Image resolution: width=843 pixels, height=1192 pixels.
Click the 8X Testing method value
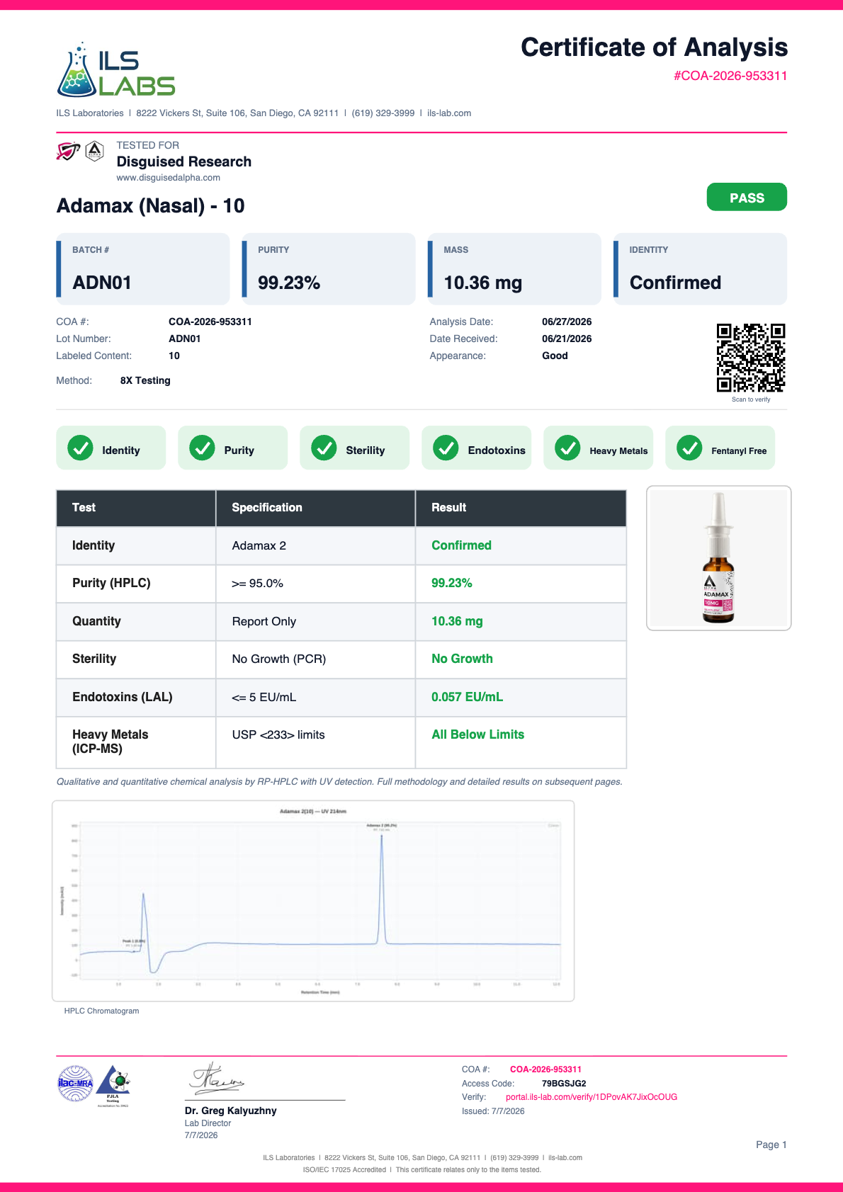[x=145, y=380]
